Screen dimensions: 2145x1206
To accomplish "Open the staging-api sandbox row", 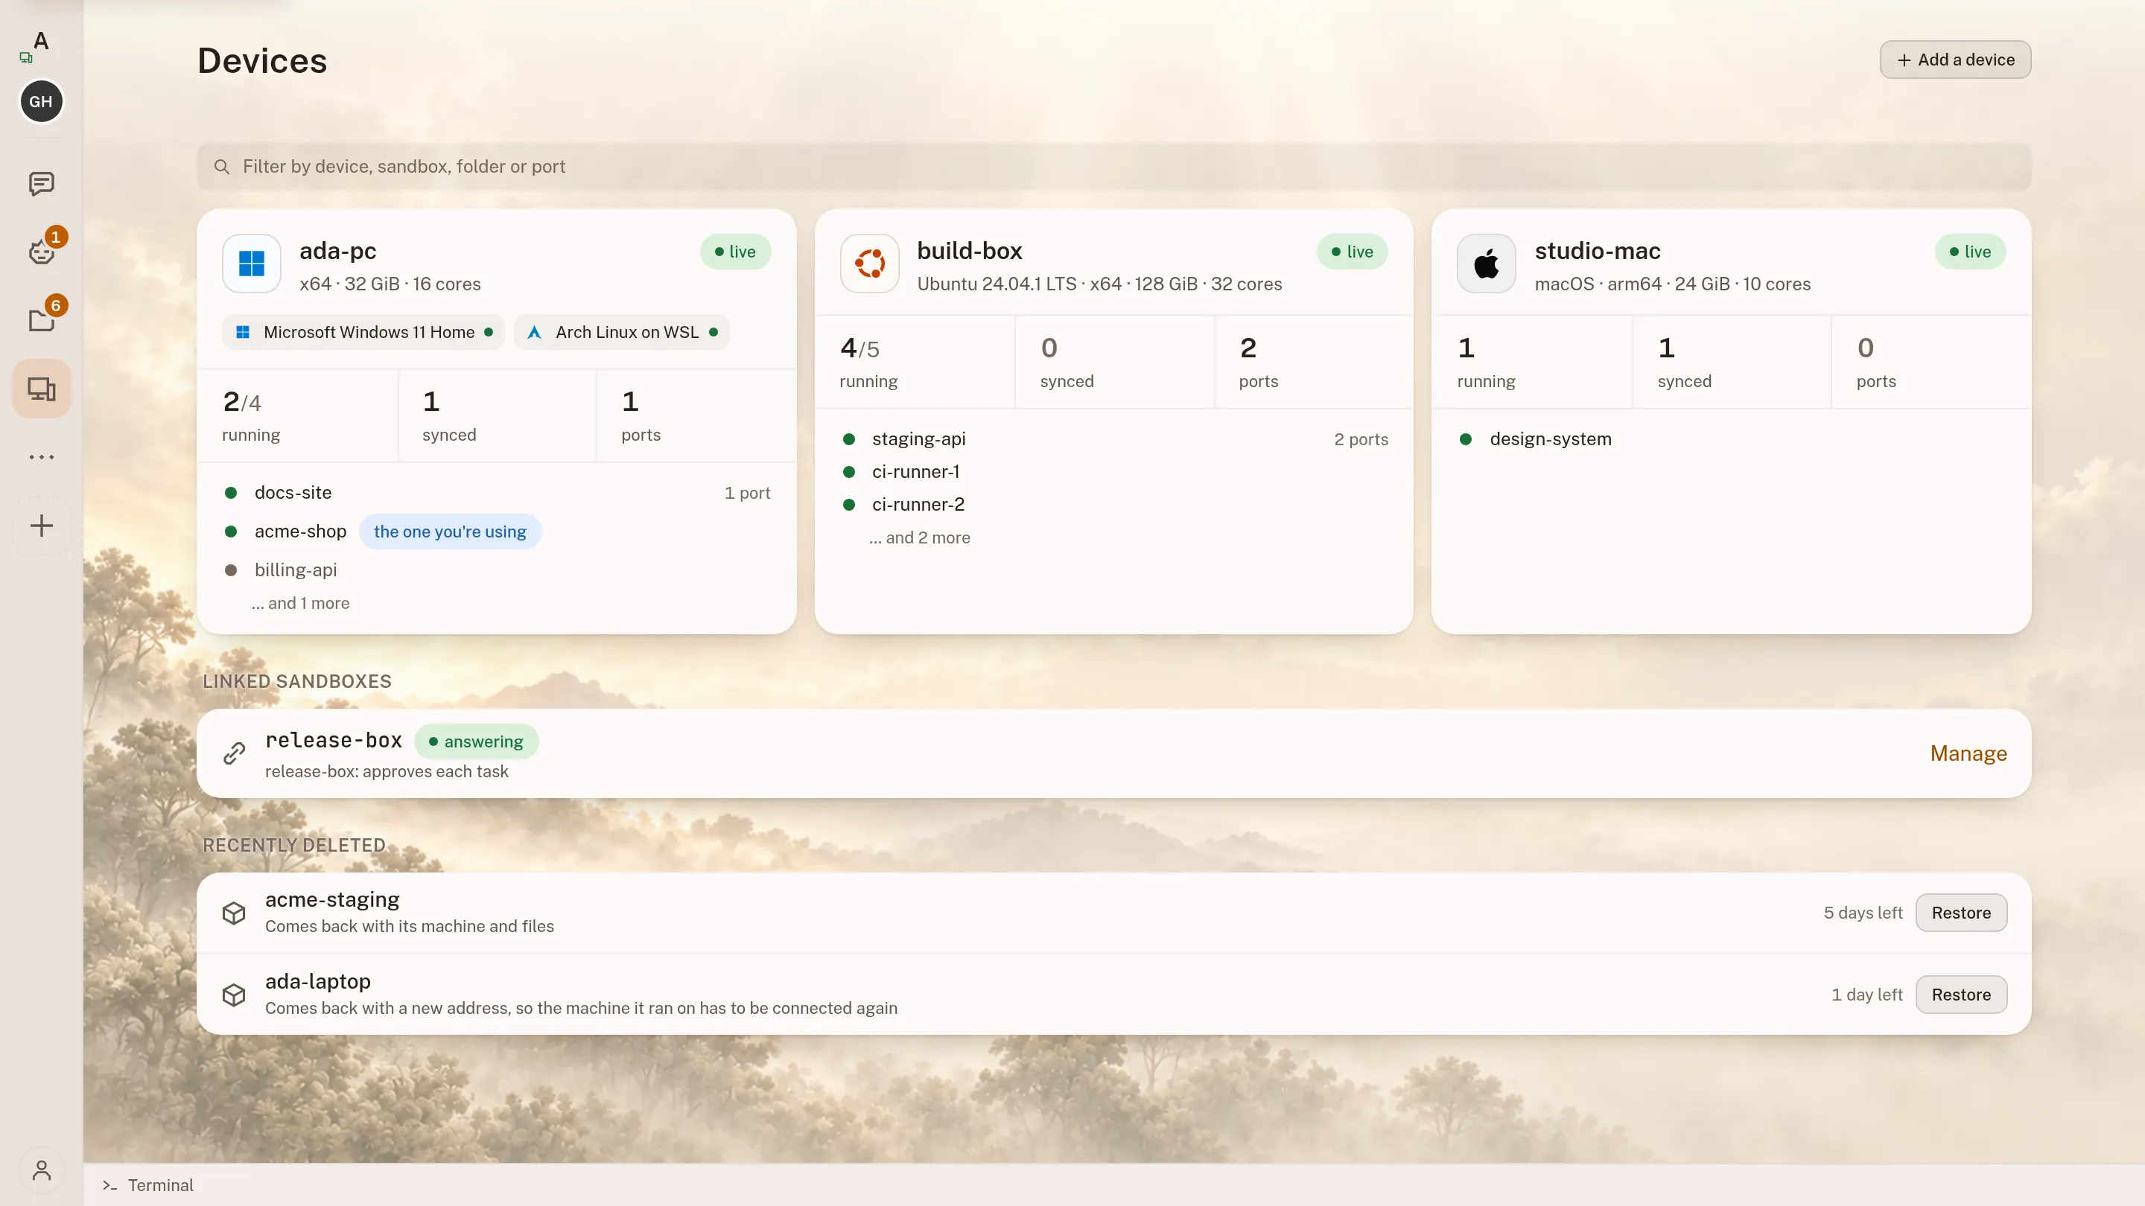I will pos(1114,438).
